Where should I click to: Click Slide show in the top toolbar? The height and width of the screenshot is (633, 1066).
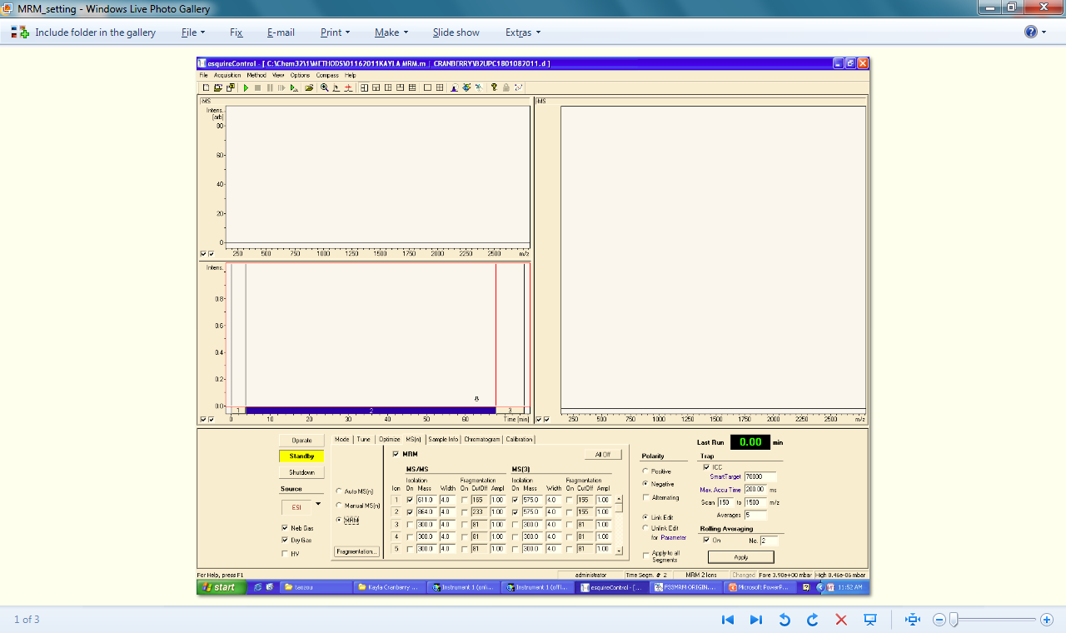click(456, 32)
